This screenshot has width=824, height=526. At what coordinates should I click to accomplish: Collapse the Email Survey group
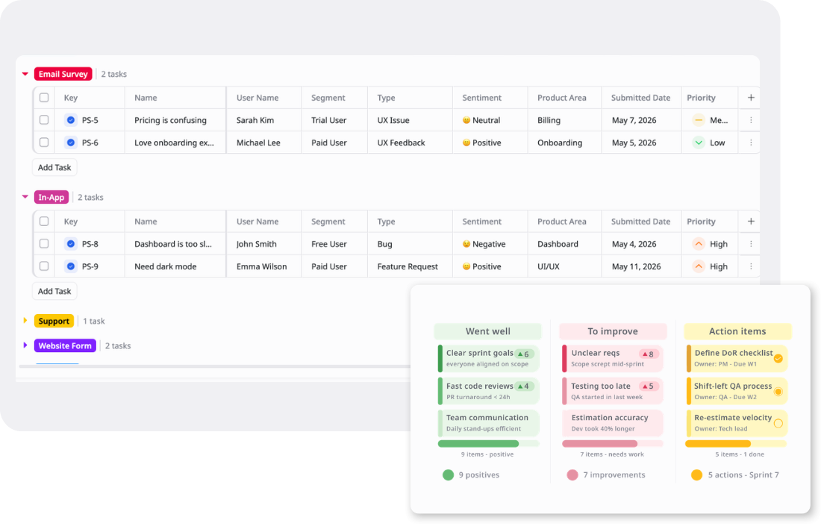point(25,74)
